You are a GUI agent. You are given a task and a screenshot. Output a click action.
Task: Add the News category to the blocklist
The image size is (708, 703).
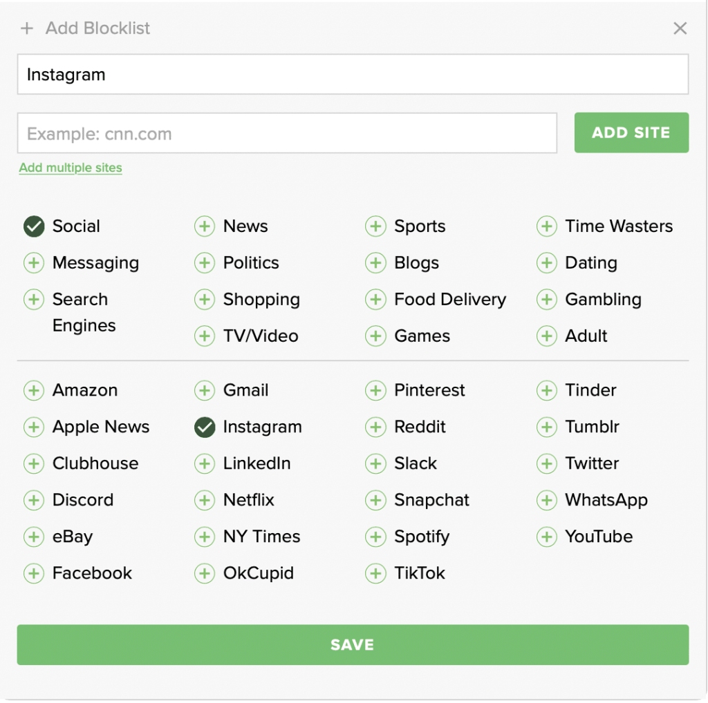tap(205, 226)
